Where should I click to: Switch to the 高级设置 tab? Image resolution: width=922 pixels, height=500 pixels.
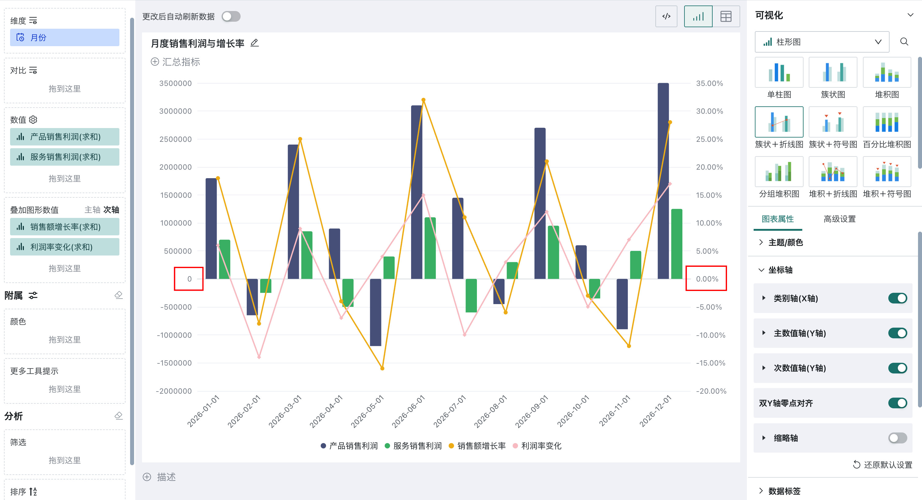pyautogui.click(x=839, y=219)
